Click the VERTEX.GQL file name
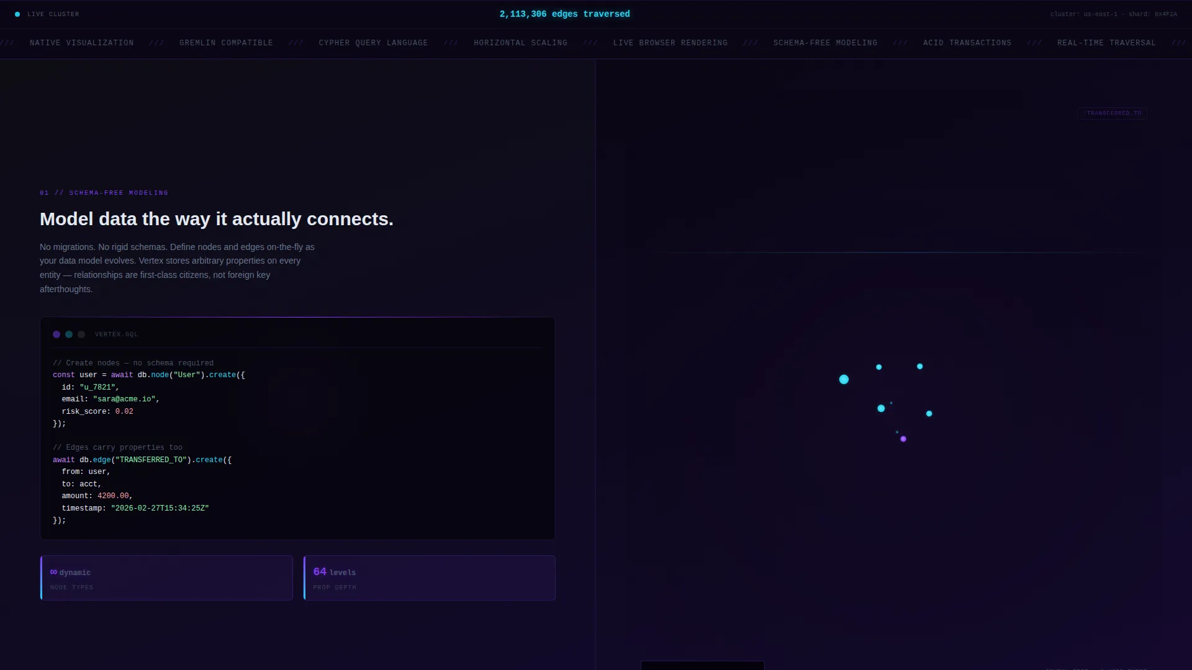Viewport: 1192px width, 670px height. 117,334
